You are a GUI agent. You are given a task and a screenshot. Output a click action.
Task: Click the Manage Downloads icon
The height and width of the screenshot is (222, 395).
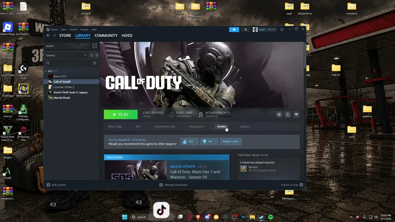(x=161, y=185)
